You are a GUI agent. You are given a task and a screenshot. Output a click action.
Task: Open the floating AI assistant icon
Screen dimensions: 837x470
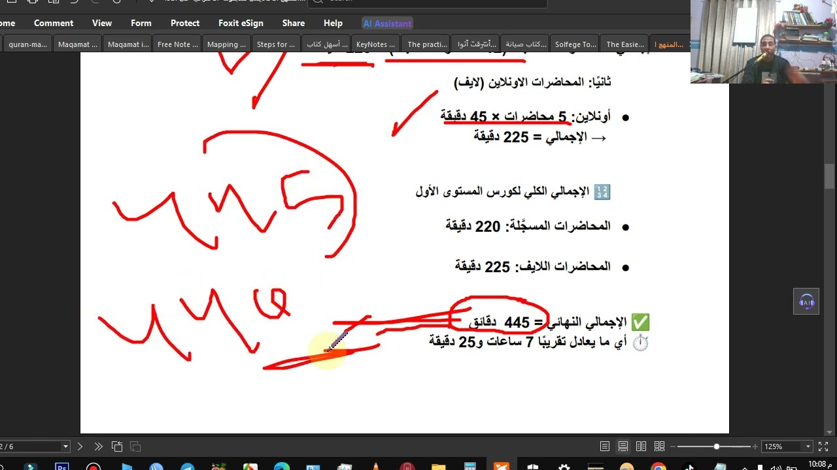(x=806, y=302)
